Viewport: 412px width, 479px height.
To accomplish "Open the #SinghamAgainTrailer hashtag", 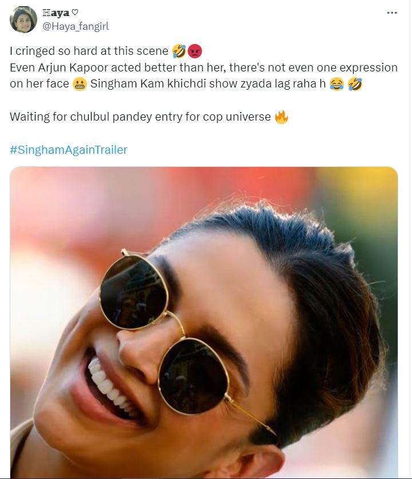I will (69, 150).
